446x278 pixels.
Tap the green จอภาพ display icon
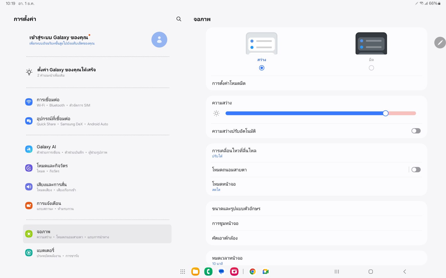29,234
